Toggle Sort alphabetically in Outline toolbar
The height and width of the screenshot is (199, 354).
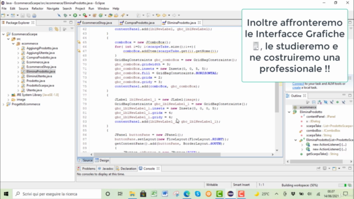[320, 102]
